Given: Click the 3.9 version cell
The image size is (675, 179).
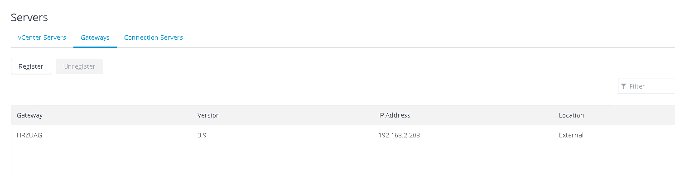Looking at the screenshot, I should (202, 135).
